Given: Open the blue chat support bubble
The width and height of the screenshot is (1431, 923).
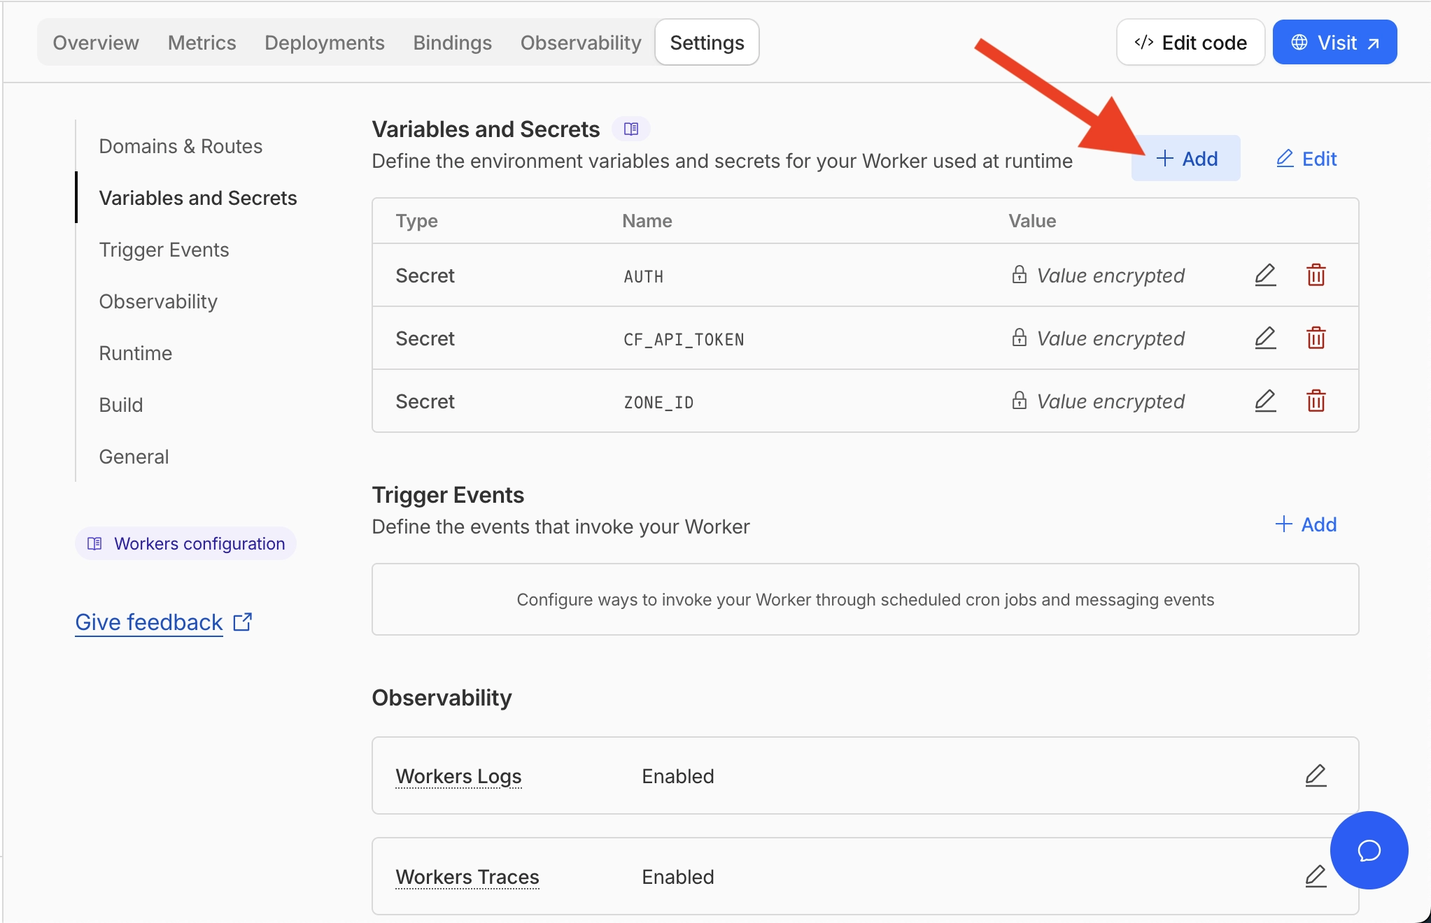Looking at the screenshot, I should [x=1369, y=850].
